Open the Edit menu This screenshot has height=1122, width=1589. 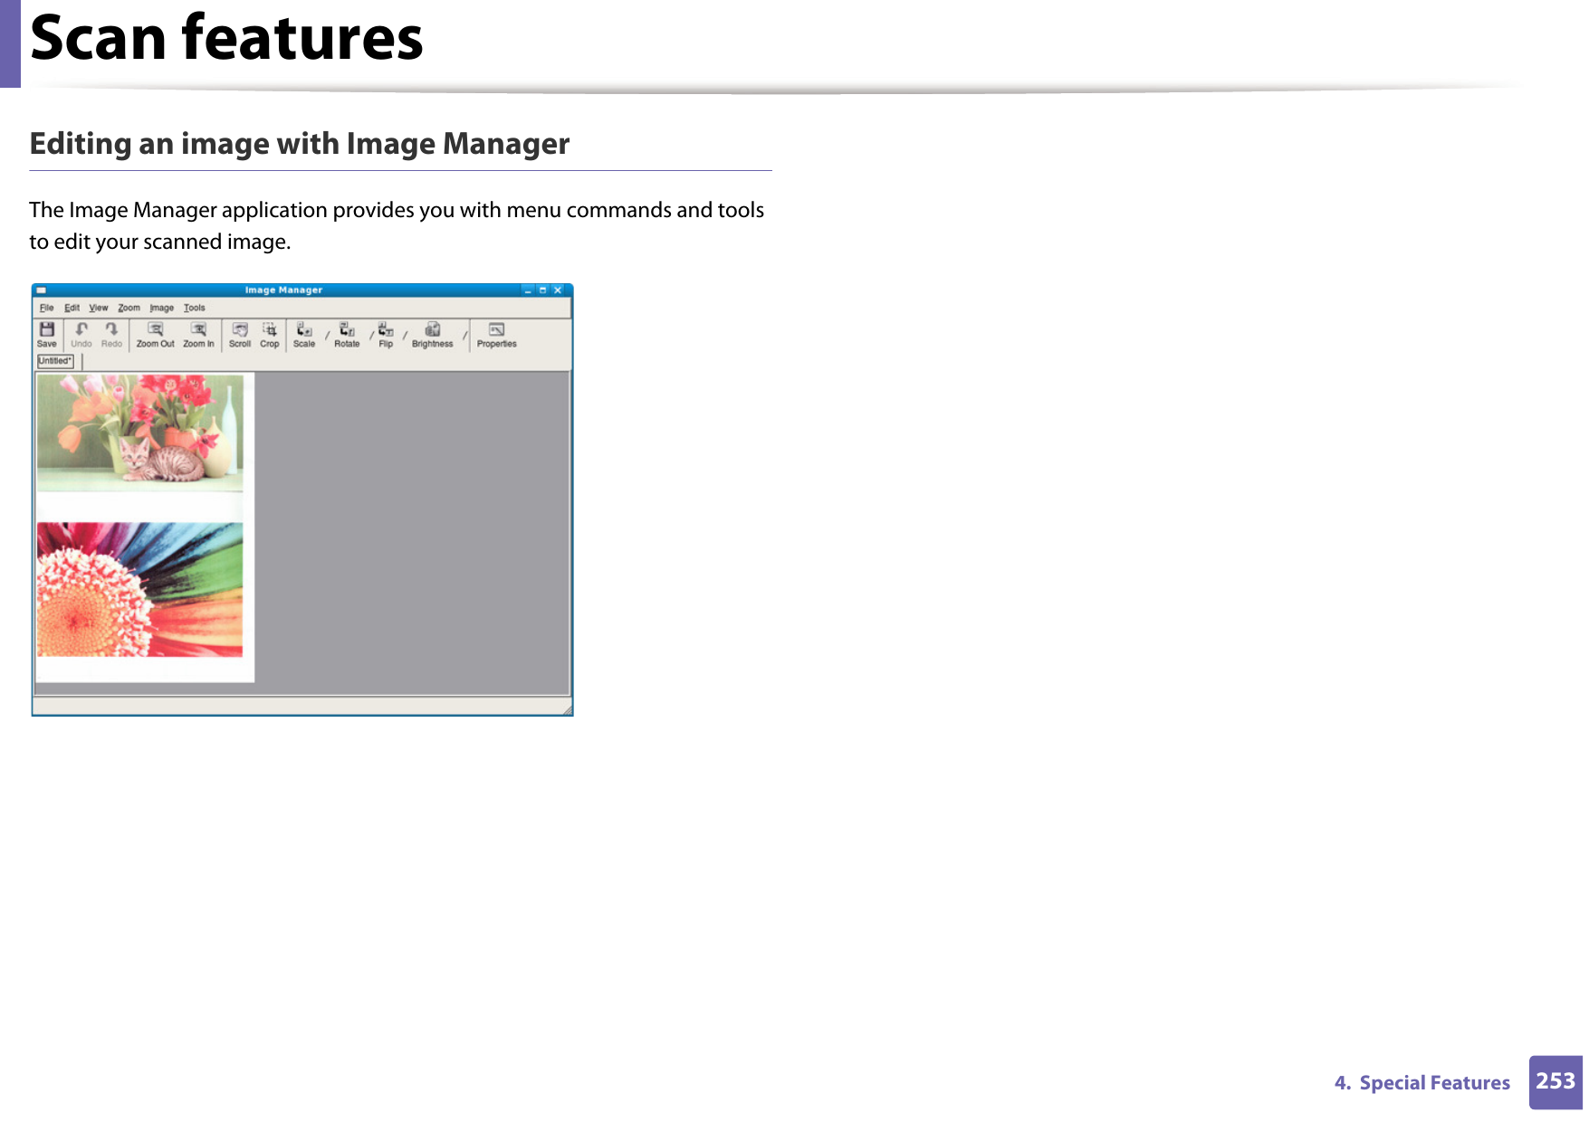point(72,308)
